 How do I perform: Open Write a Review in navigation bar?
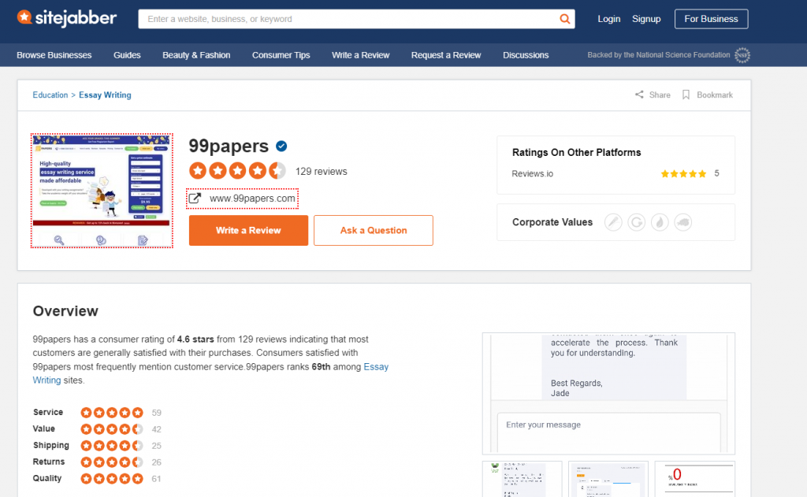360,55
